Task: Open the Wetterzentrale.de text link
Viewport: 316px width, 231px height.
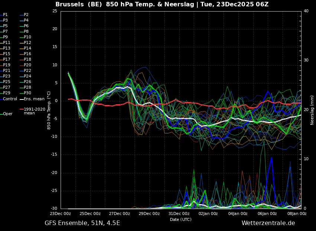Action: [x=268, y=223]
